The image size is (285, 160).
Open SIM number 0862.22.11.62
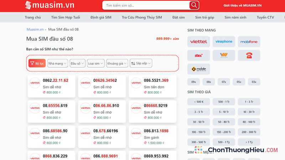click(x=56, y=80)
